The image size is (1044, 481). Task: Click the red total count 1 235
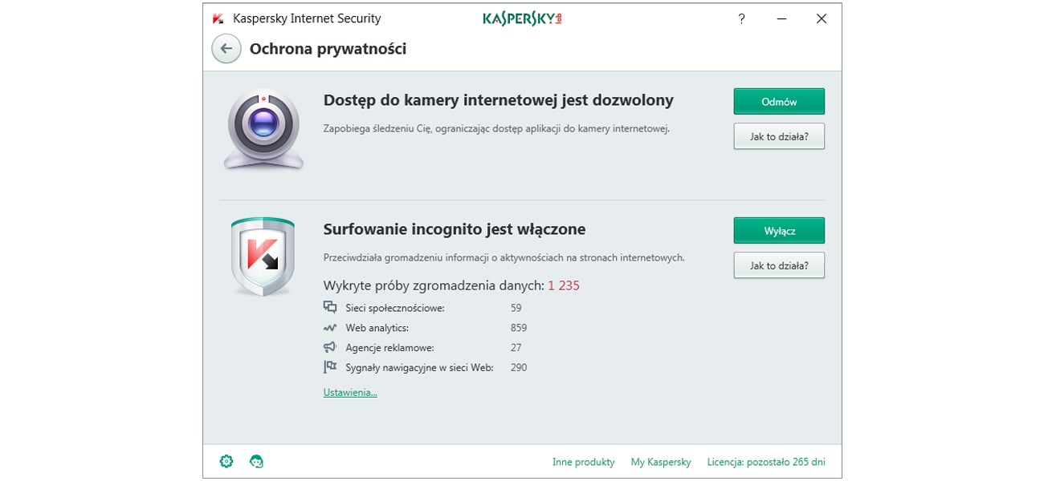pyautogui.click(x=564, y=285)
